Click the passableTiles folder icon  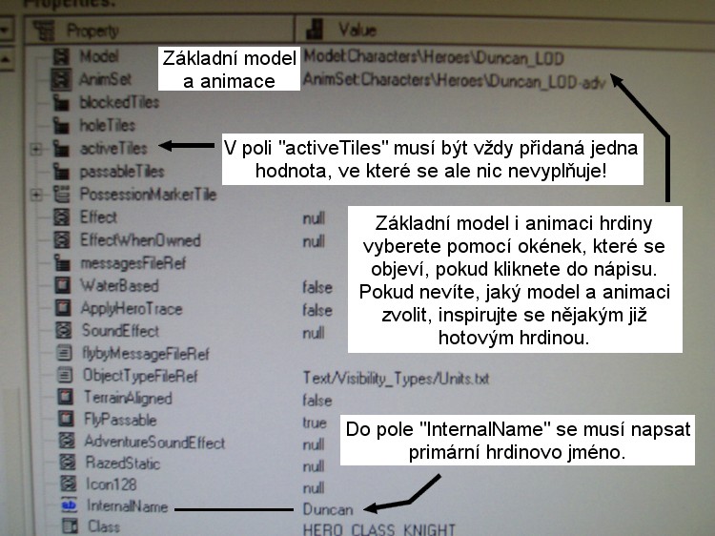point(61,172)
